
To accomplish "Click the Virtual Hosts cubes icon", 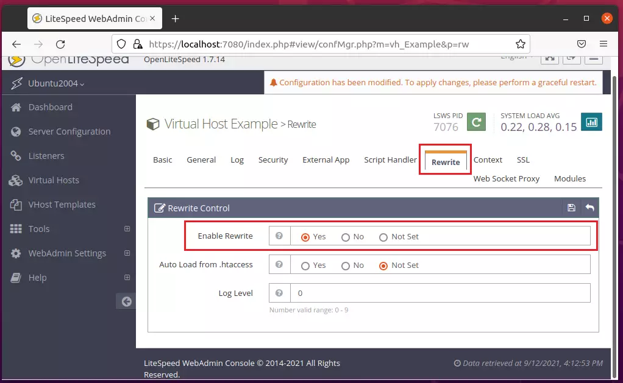I will click(x=16, y=180).
